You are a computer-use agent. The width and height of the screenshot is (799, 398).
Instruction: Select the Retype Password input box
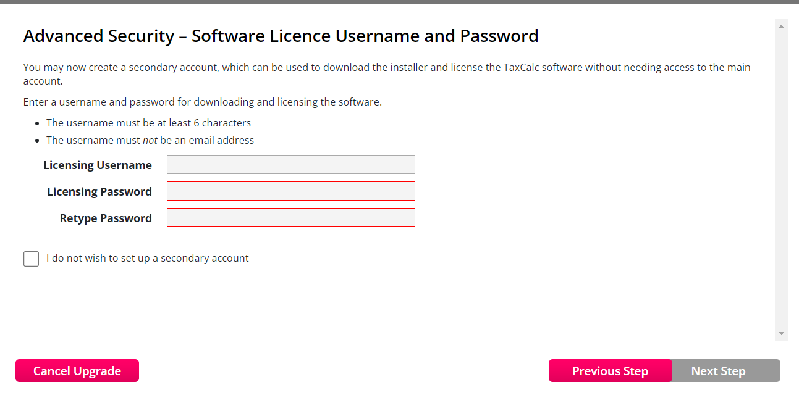click(290, 218)
